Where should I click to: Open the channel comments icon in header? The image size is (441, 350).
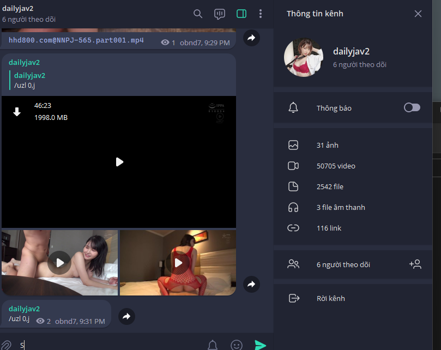click(x=220, y=14)
